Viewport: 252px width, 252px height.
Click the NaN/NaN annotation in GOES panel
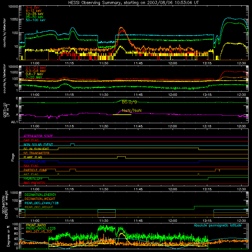(132, 111)
